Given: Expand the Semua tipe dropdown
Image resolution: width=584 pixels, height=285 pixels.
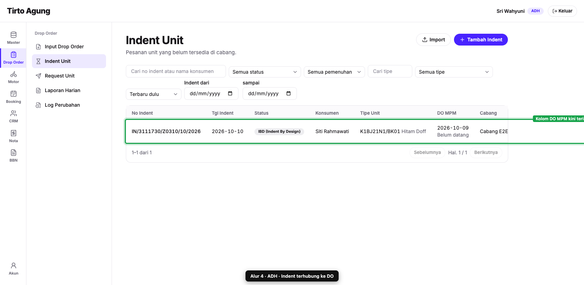Looking at the screenshot, I should coord(454,72).
